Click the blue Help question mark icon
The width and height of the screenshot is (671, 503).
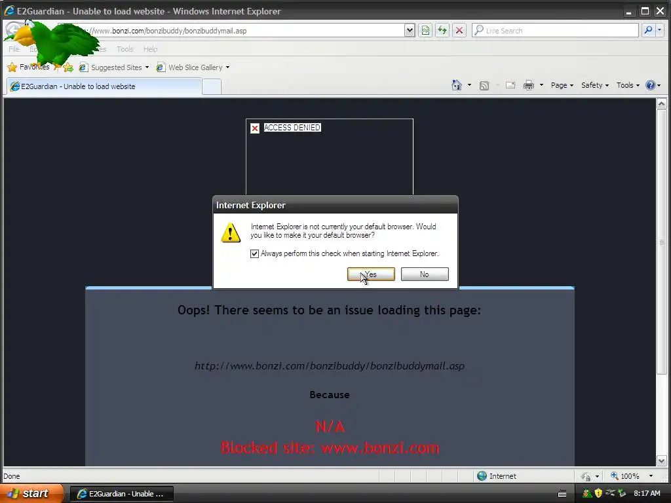[x=651, y=85]
